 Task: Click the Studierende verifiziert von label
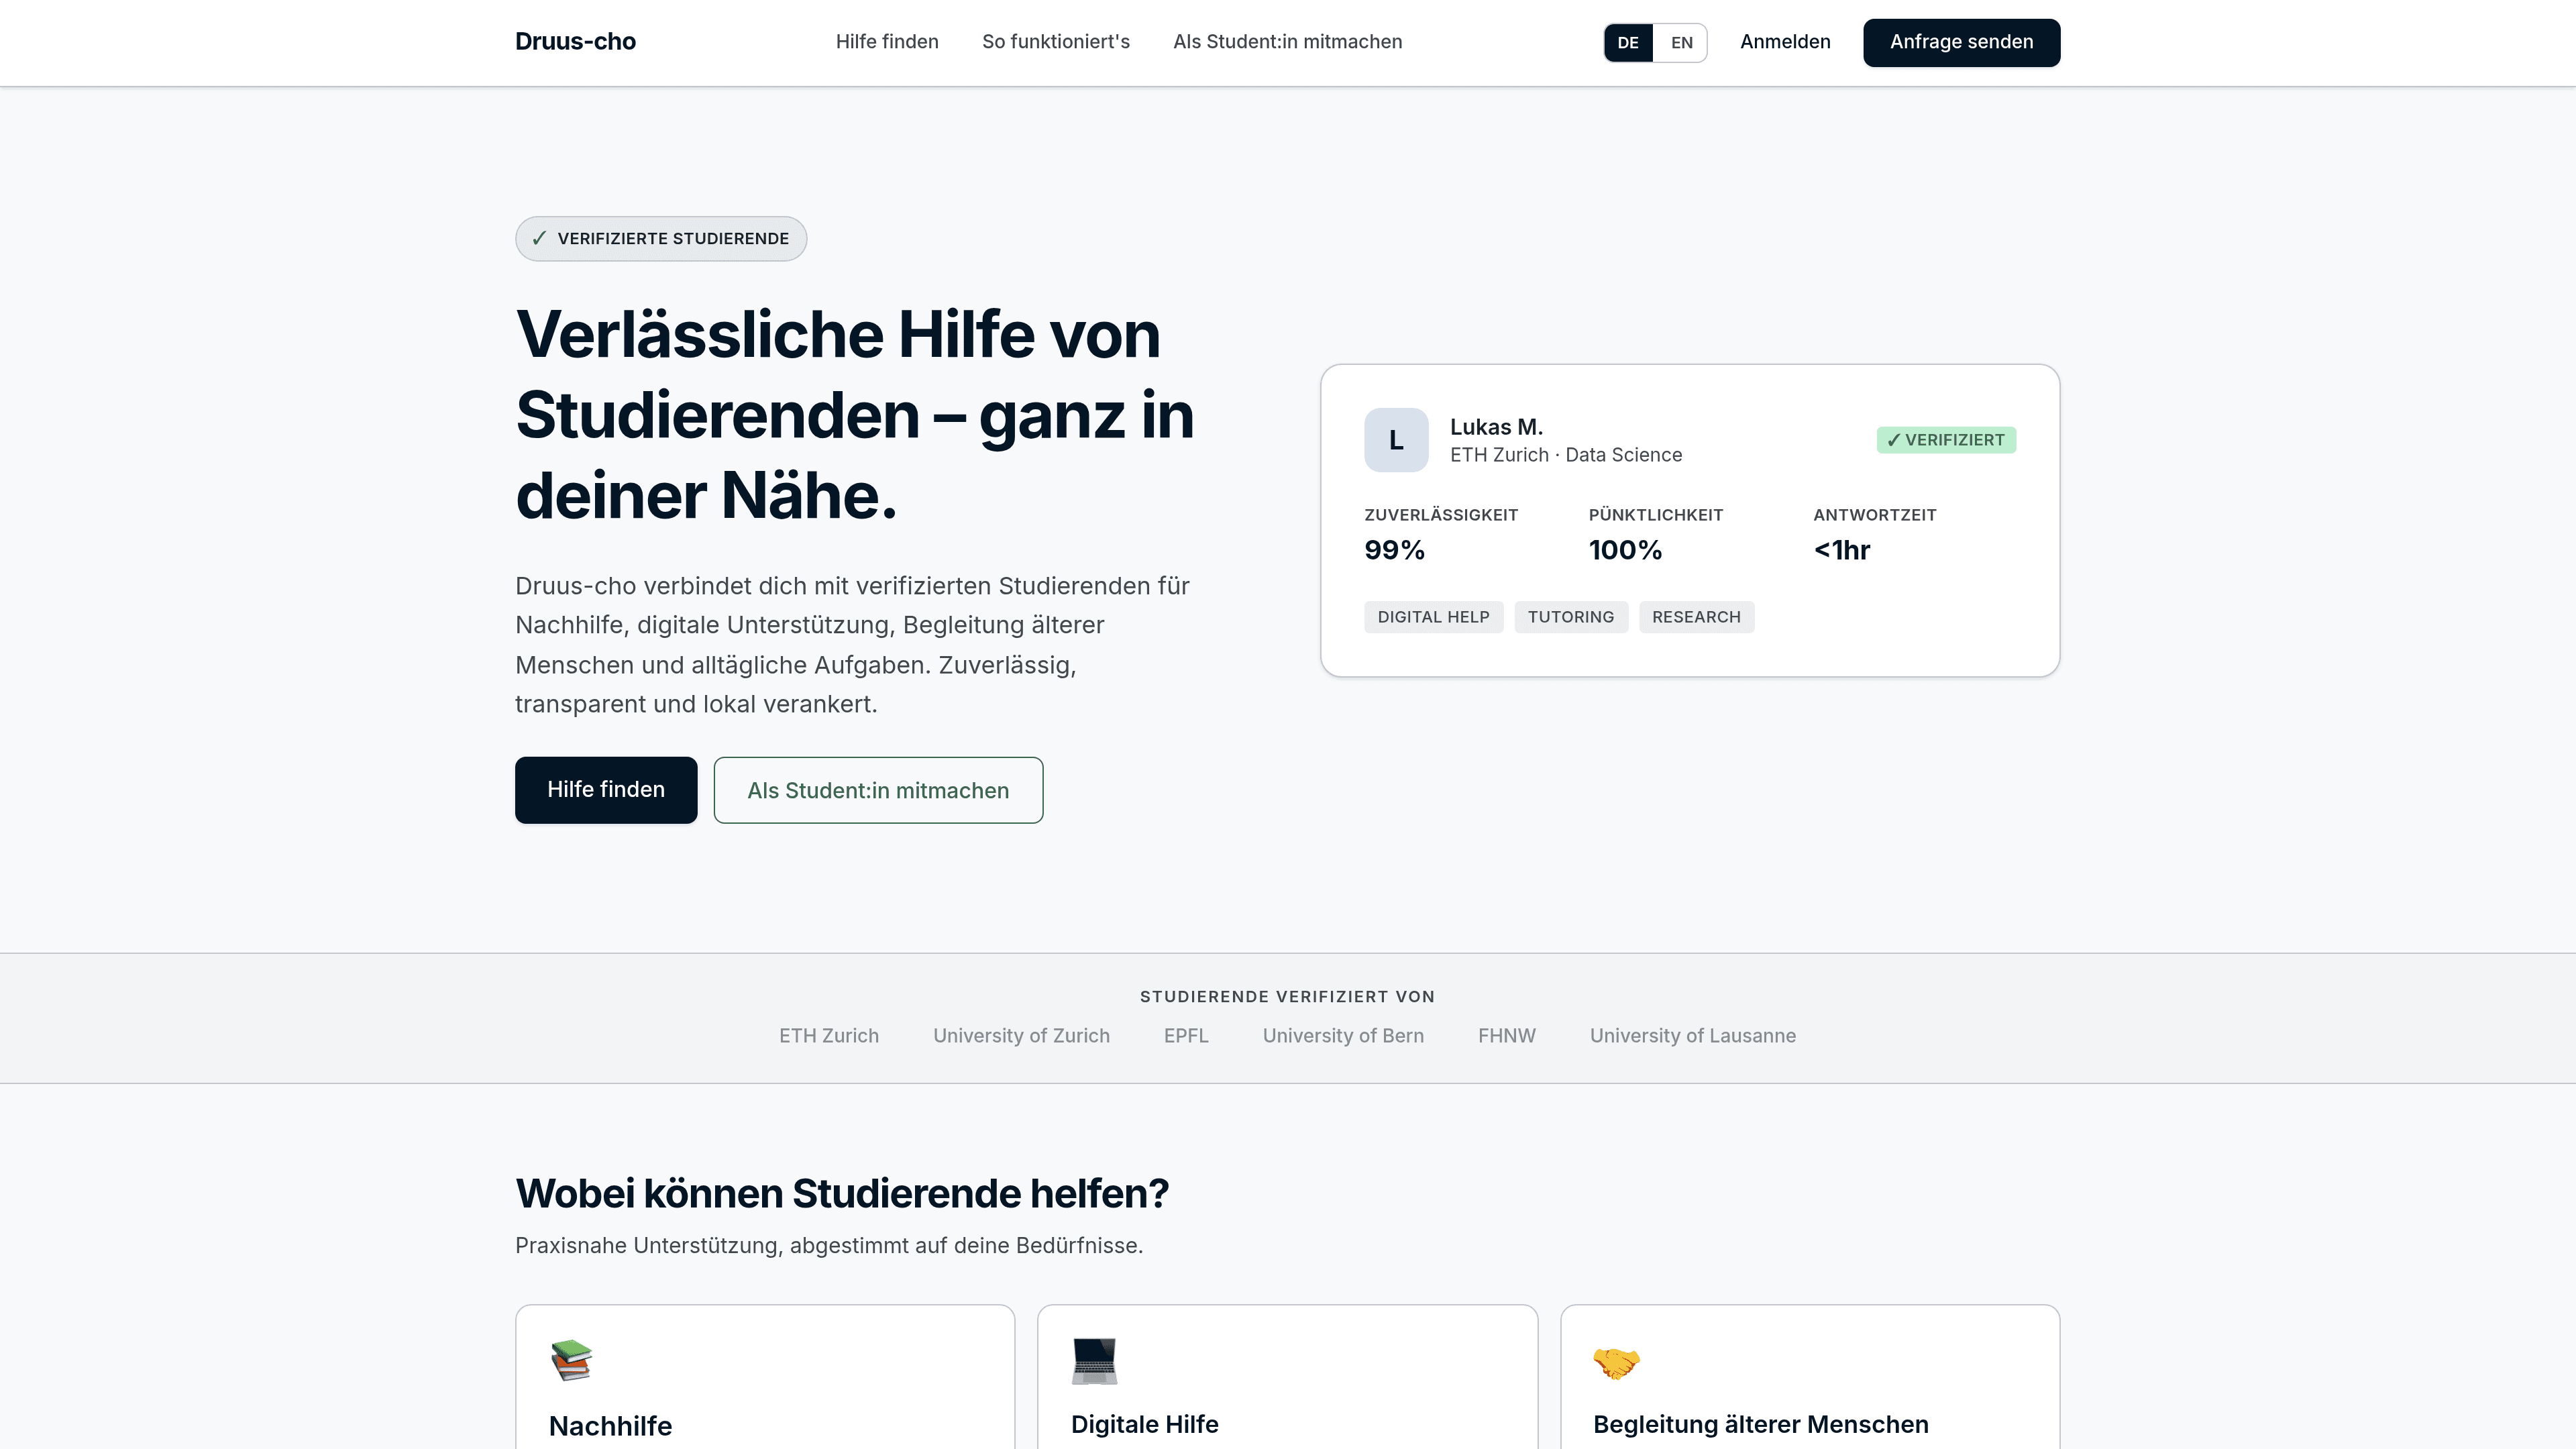coord(1287,997)
